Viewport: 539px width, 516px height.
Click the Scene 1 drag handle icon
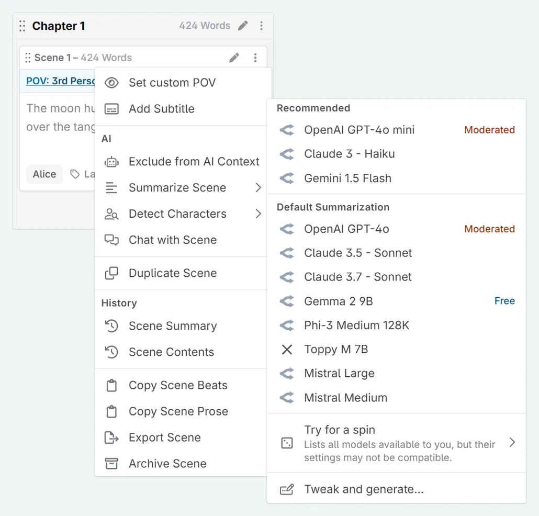[28, 58]
